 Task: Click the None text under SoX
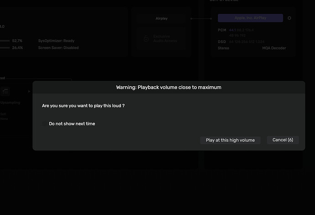click(4, 119)
